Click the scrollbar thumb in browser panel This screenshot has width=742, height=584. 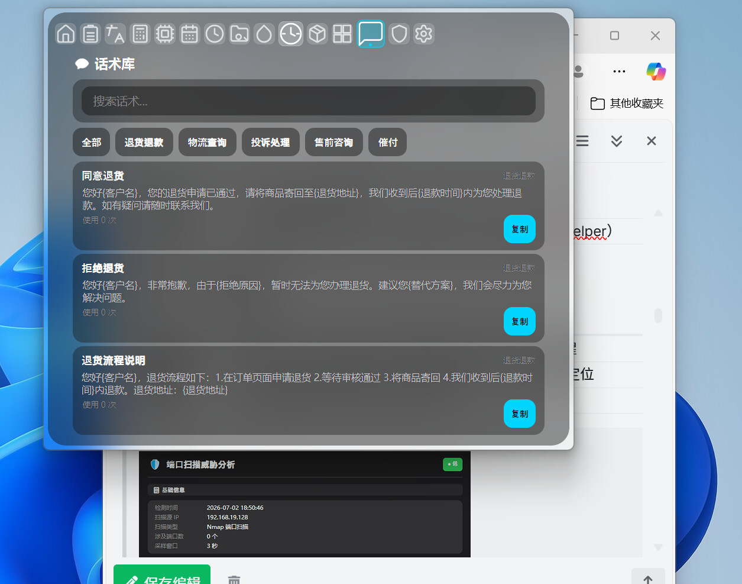(658, 315)
